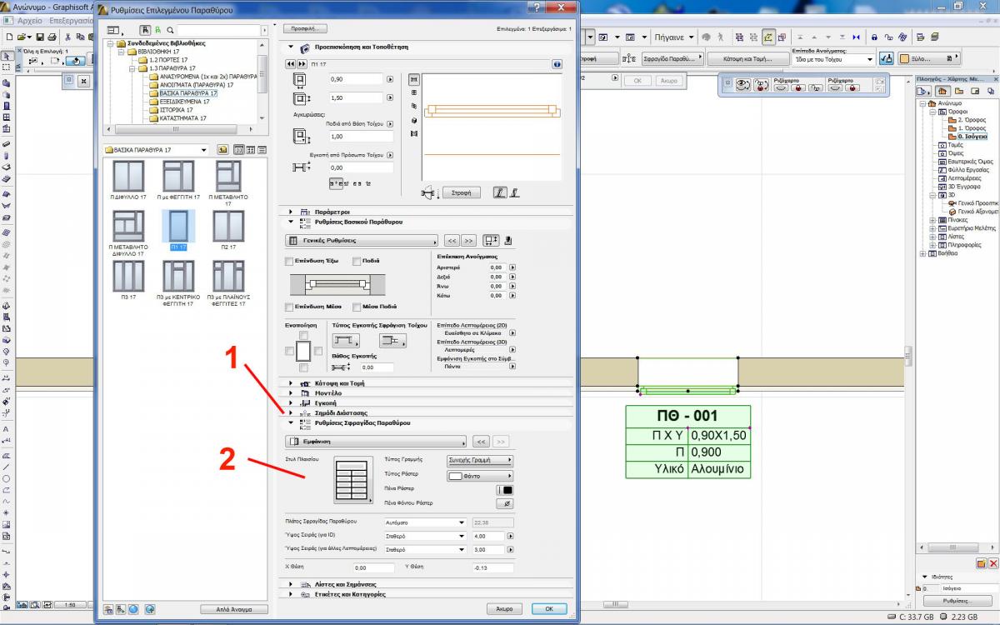Click the Στροφή button under preview
1000x625 pixels.
(461, 192)
